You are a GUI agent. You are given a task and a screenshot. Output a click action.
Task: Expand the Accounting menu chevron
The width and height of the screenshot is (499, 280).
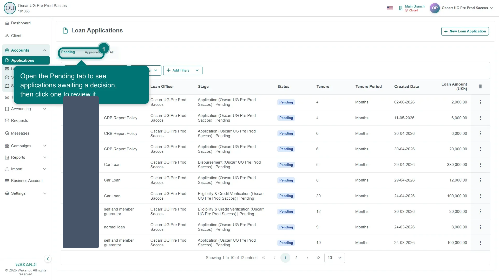pyautogui.click(x=45, y=109)
